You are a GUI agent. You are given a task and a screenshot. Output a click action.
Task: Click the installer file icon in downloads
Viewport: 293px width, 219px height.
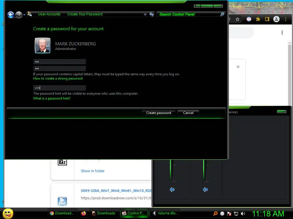coord(62,202)
